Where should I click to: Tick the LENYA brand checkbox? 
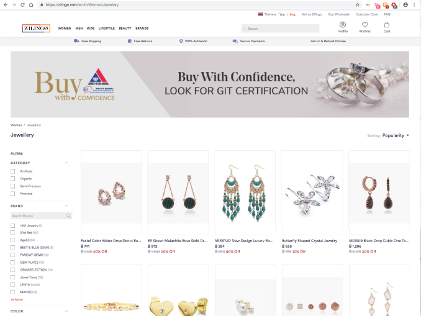12,284
